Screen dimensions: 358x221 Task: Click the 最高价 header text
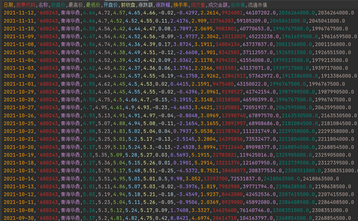[75, 5]
